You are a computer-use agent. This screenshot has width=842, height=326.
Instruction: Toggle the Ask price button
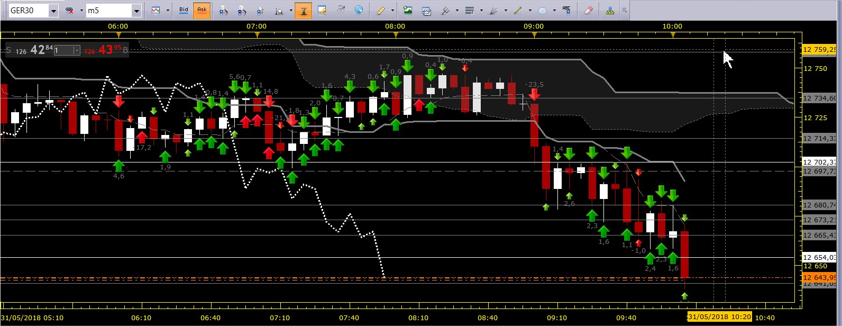202,10
